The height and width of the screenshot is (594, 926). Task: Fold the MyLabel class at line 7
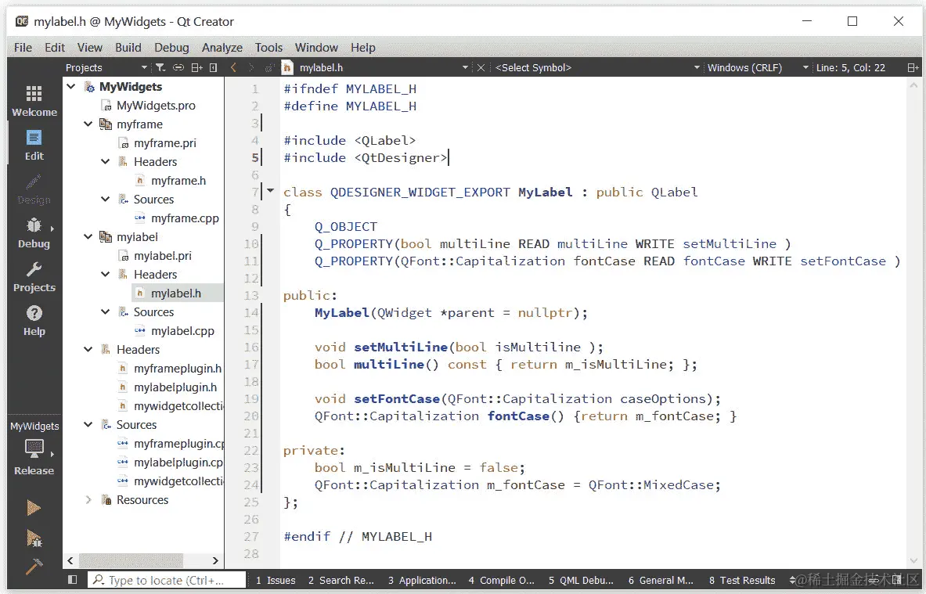point(271,191)
